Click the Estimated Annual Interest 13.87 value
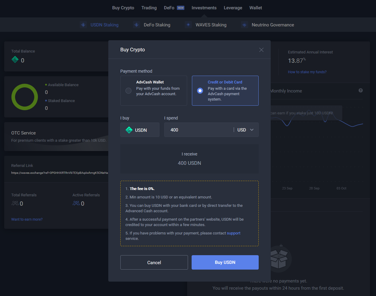This screenshot has width=376, height=296. 297,61
